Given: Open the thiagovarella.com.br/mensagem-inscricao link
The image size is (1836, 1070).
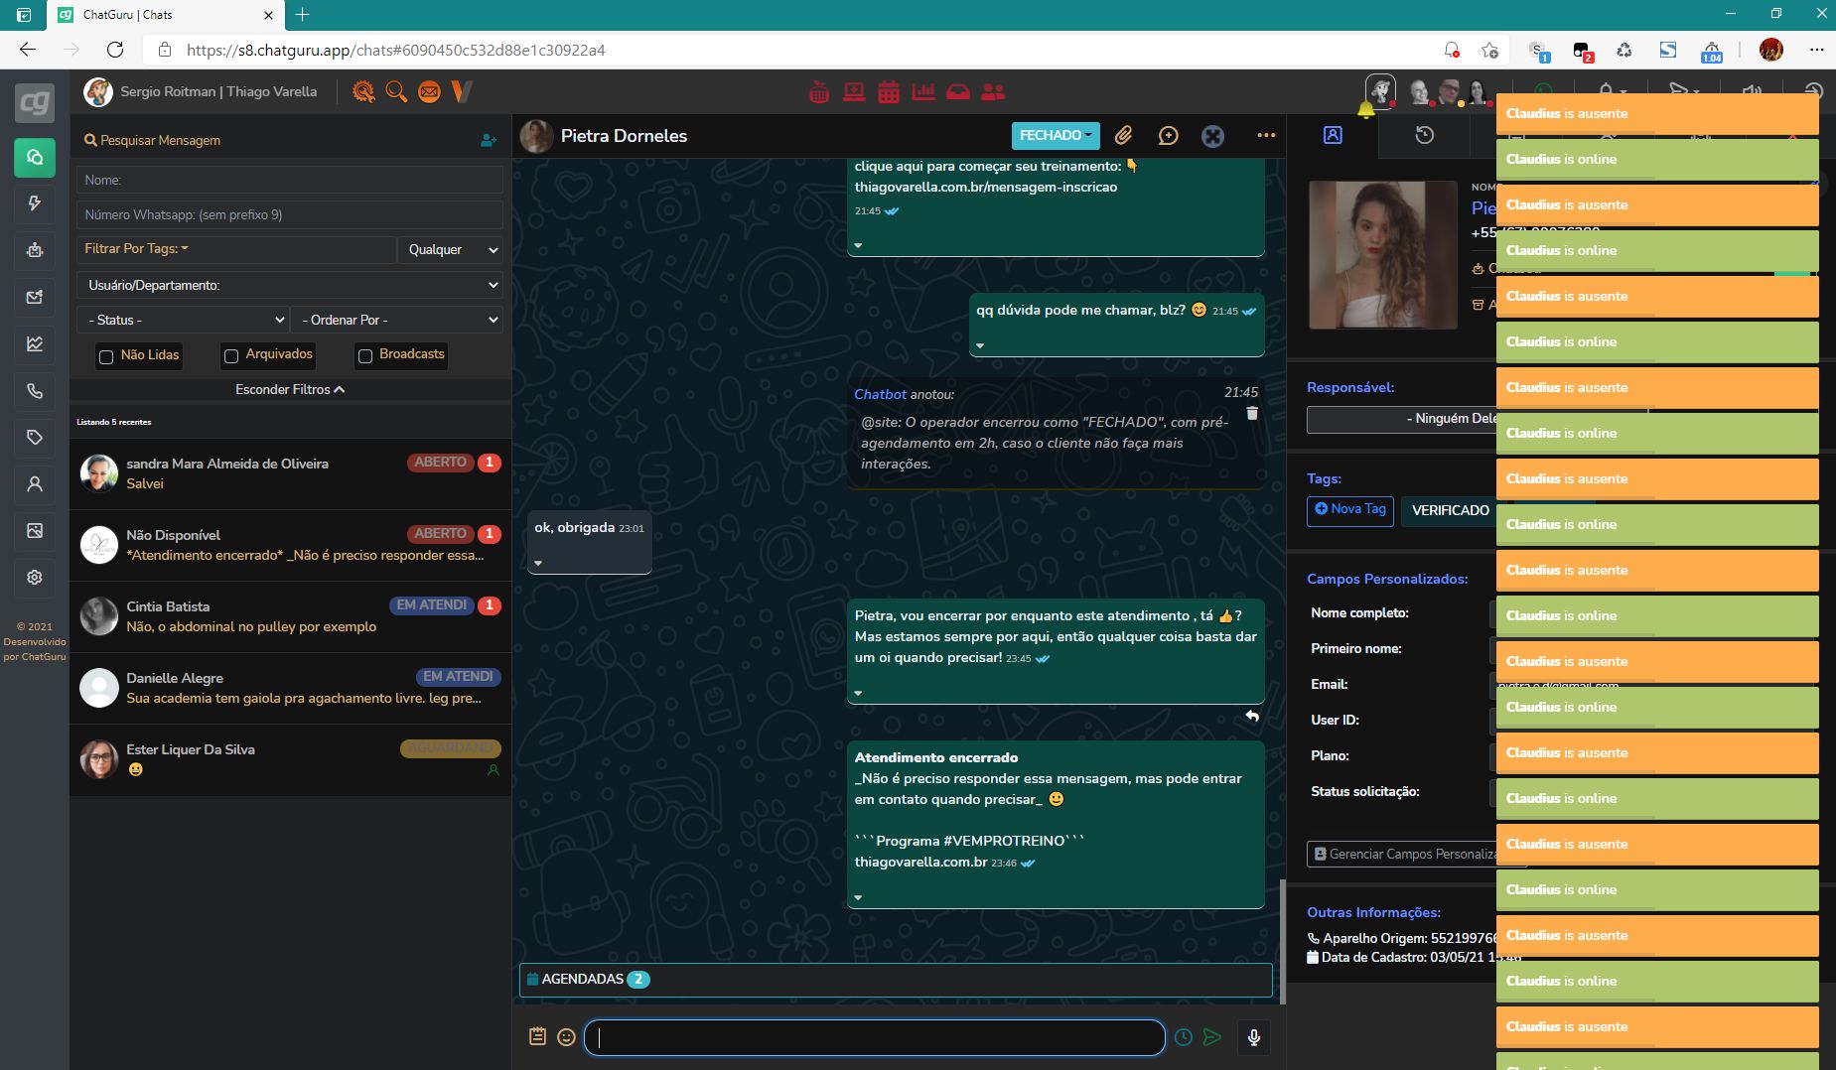Looking at the screenshot, I should point(986,187).
